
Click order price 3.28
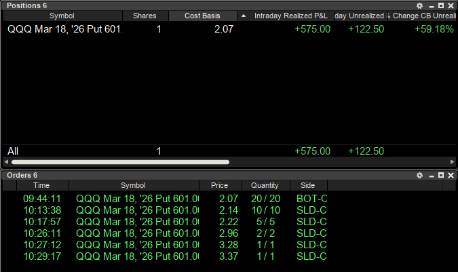coord(229,245)
